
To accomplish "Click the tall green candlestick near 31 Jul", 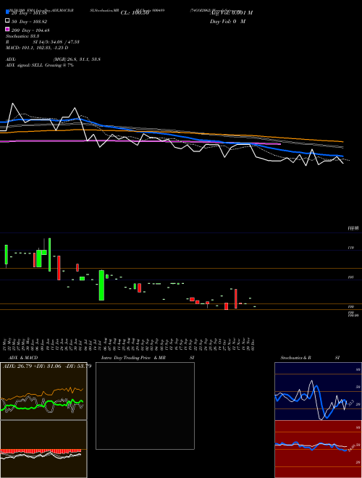I will coord(101,285).
